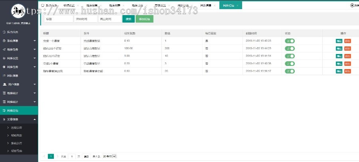Click the home icon in the tab bar
Viewport: 359px width, 162px height.
point(43,5)
